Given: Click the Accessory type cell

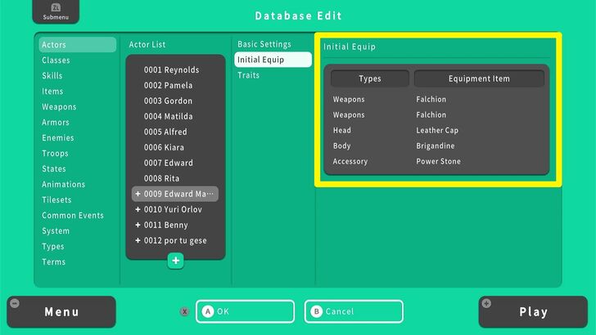Looking at the screenshot, I should [x=350, y=162].
